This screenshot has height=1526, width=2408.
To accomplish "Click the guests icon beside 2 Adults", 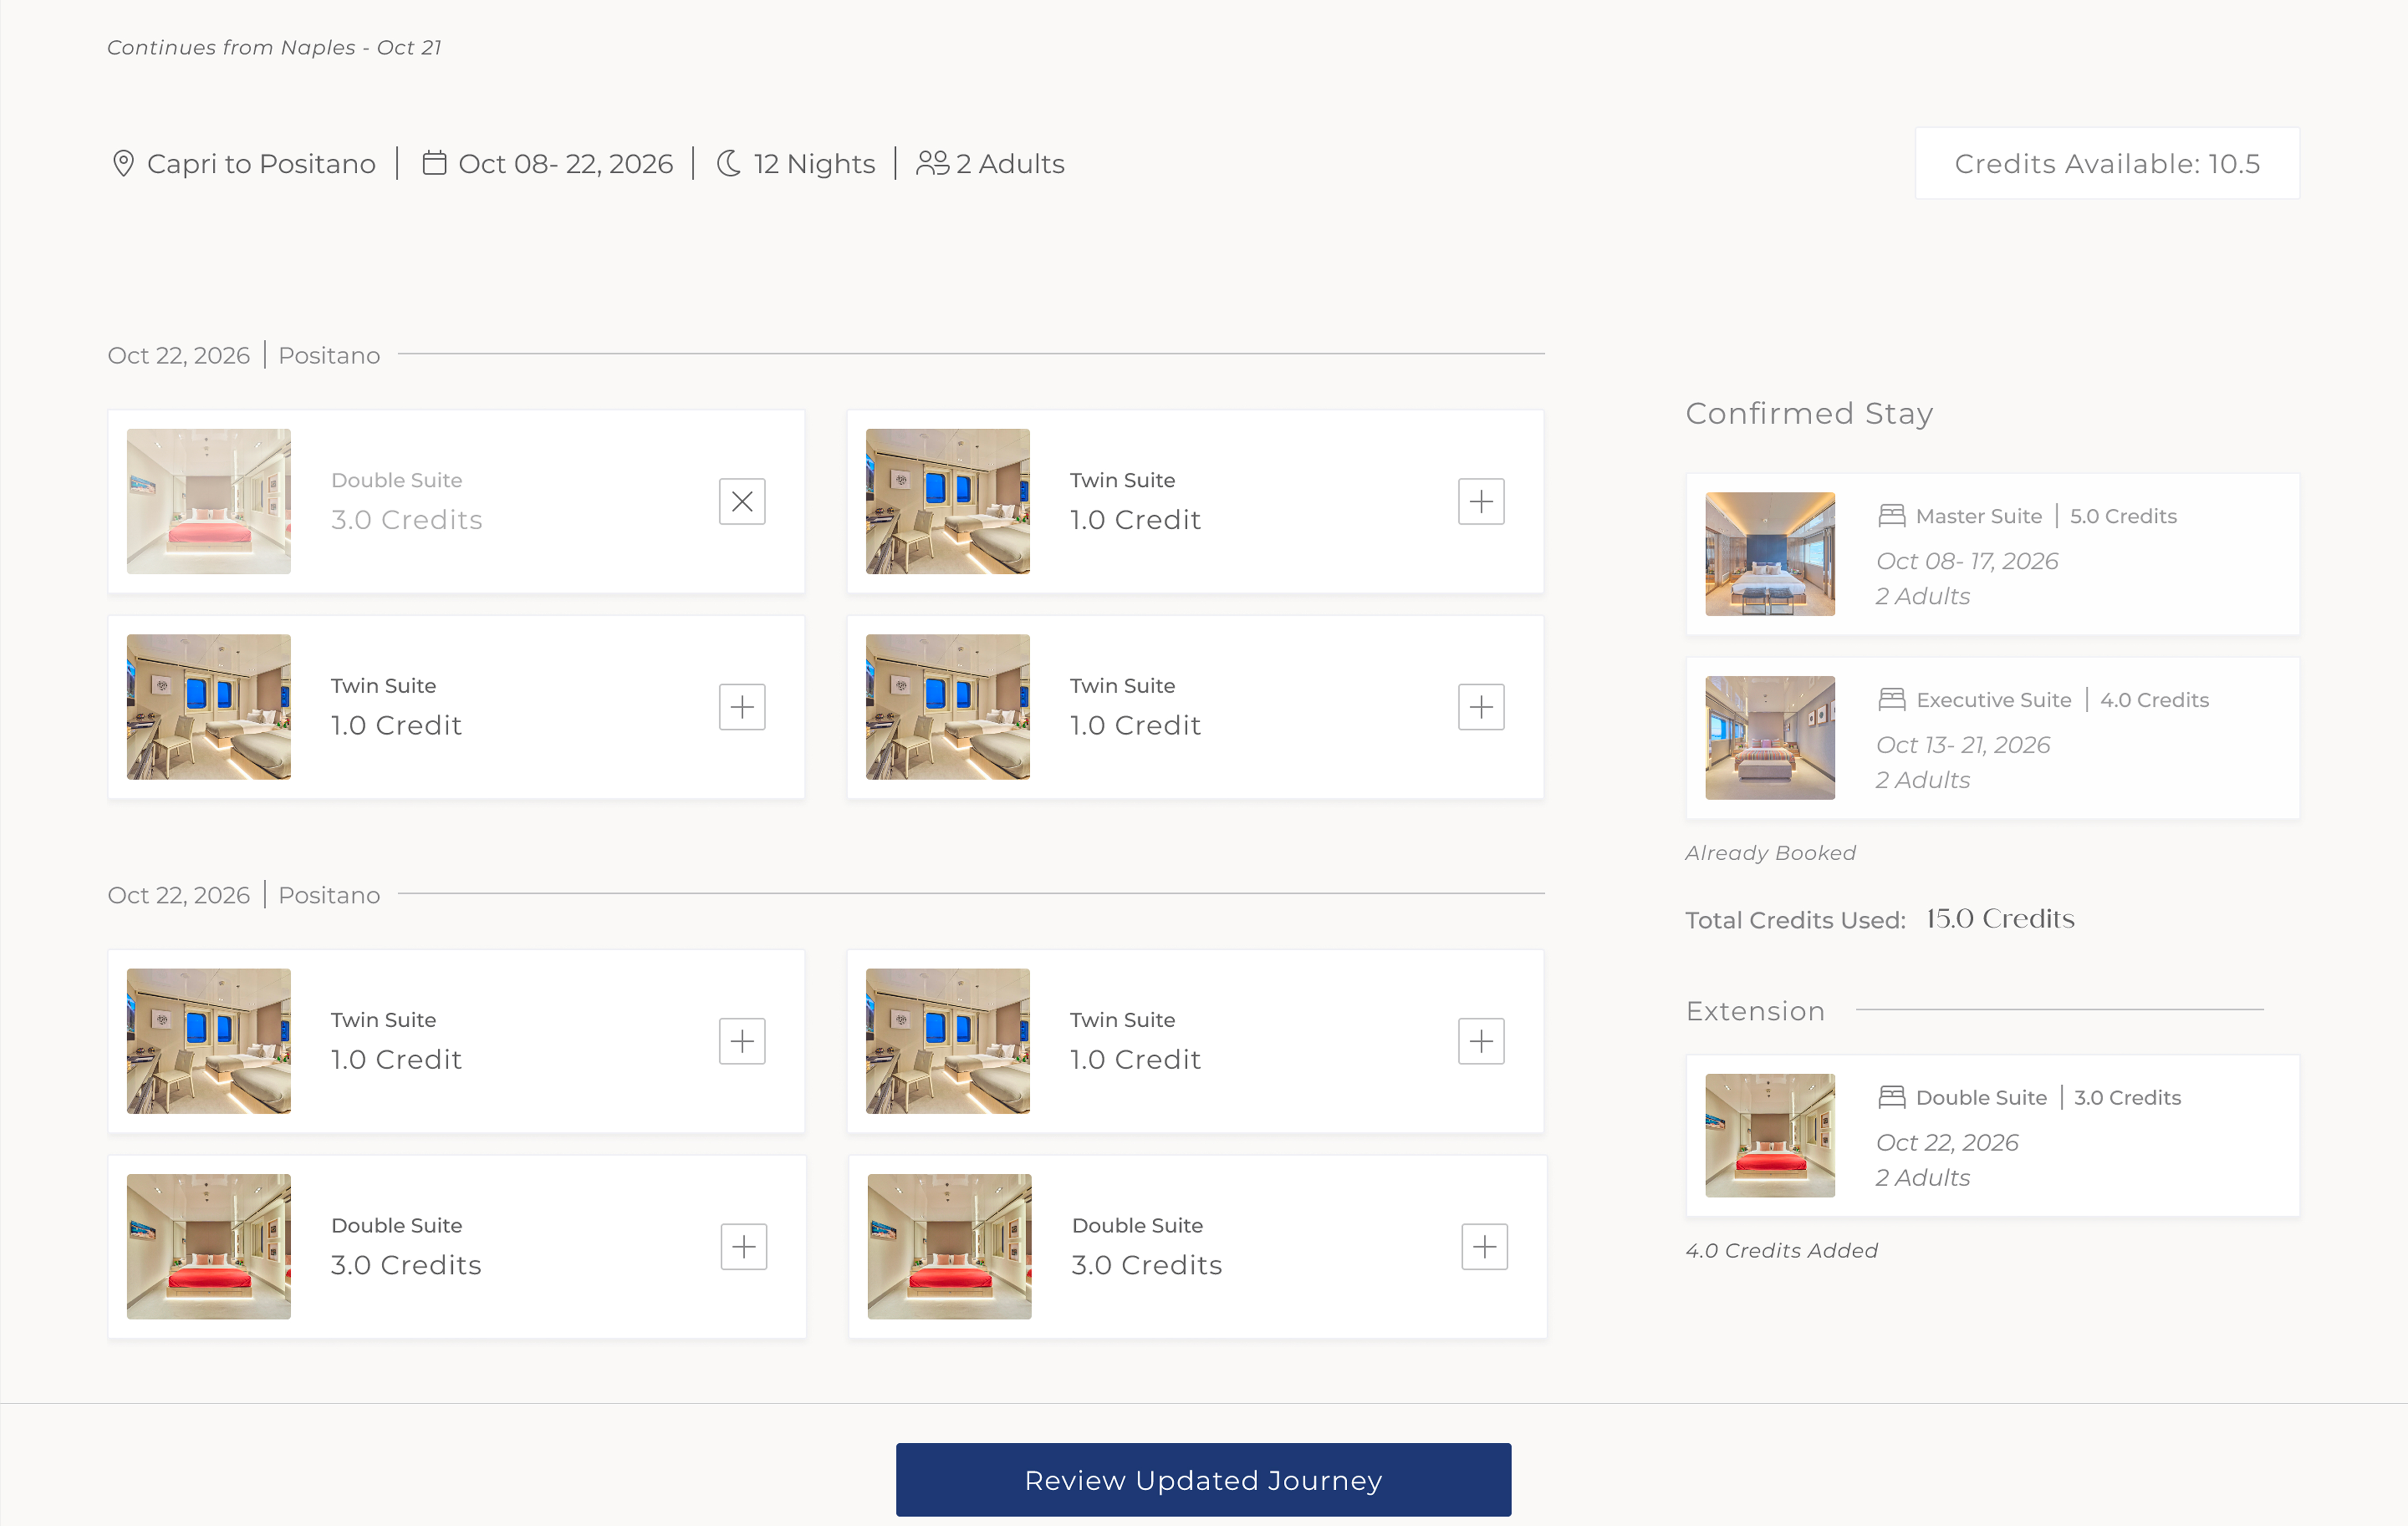I will click(x=932, y=163).
